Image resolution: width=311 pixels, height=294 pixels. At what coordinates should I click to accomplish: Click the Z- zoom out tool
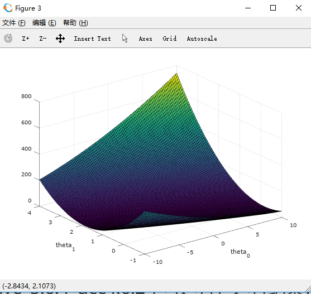[x=43, y=38]
